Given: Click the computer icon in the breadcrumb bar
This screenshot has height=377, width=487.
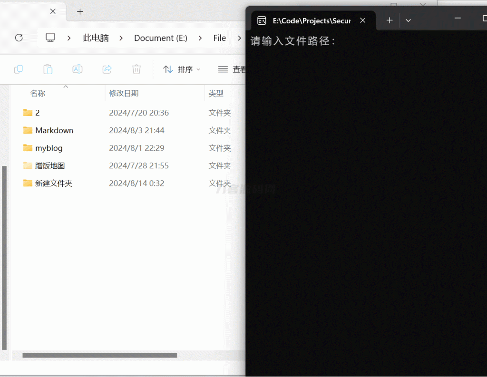Looking at the screenshot, I should pyautogui.click(x=50, y=38).
